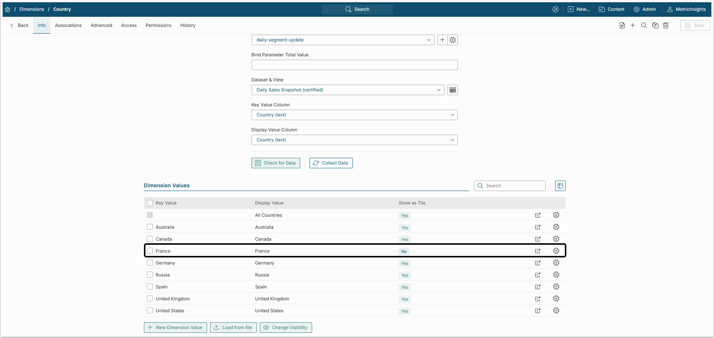Click the New Dimension Value button
Screen dimensions: 714x338
click(175, 328)
